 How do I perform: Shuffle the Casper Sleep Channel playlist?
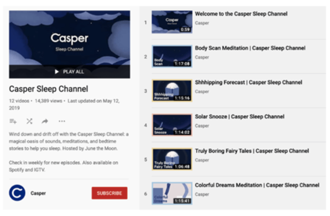click(29, 121)
